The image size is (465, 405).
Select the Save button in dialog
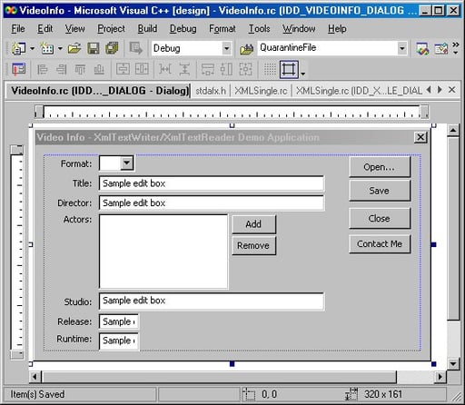point(380,191)
